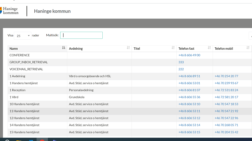Click mobile link +46 72 531 83 24
252x141 pixels.
click(x=226, y=90)
